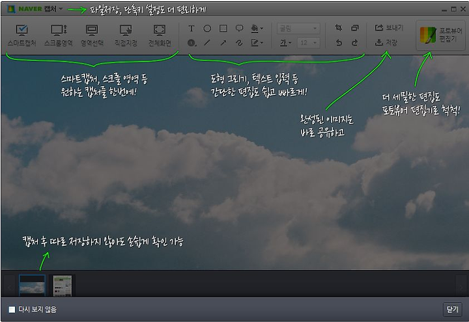
Task: Click the resize image icon
Action: (x=355, y=28)
